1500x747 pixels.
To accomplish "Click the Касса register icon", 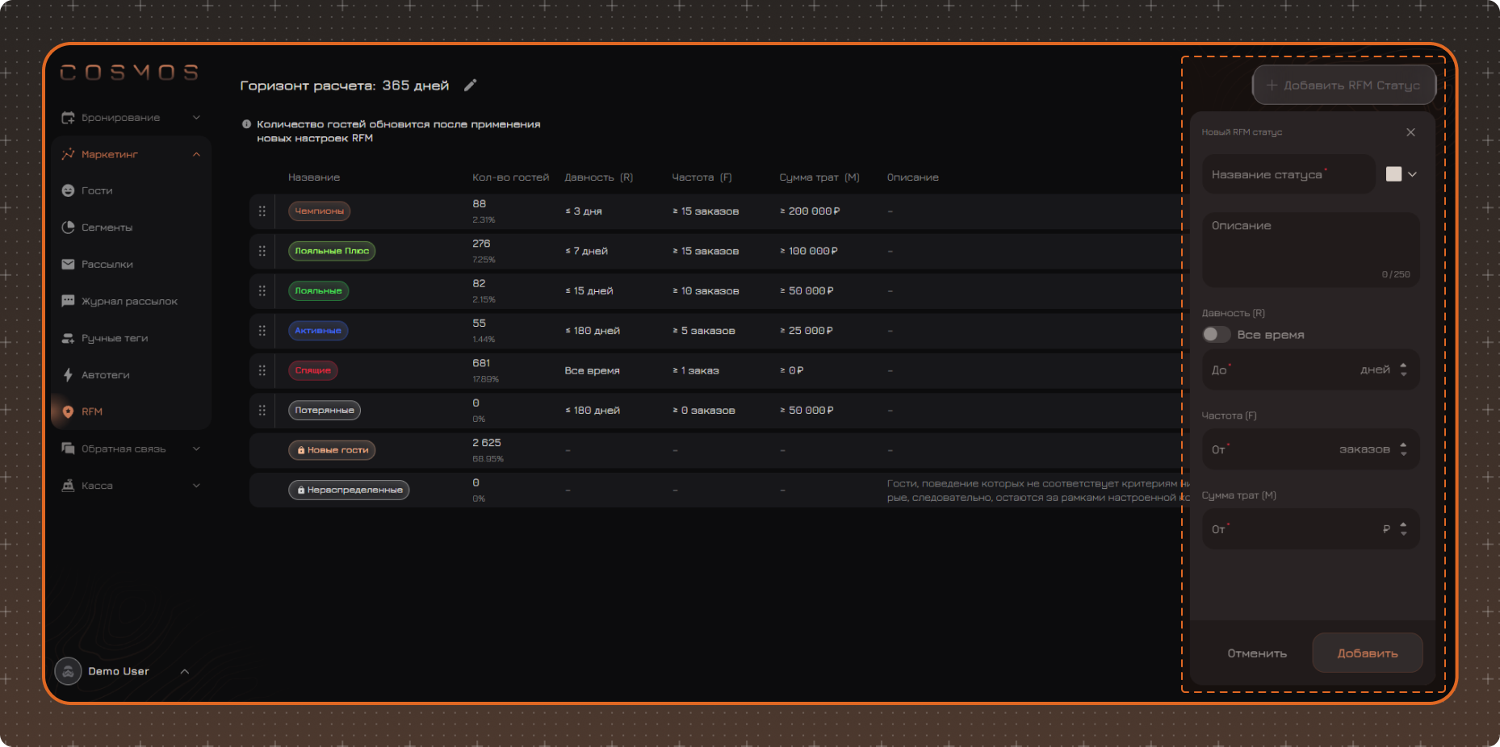I will click(68, 486).
